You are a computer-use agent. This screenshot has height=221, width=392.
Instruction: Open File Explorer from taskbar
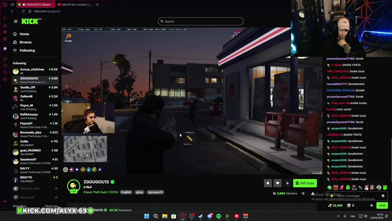point(164,216)
